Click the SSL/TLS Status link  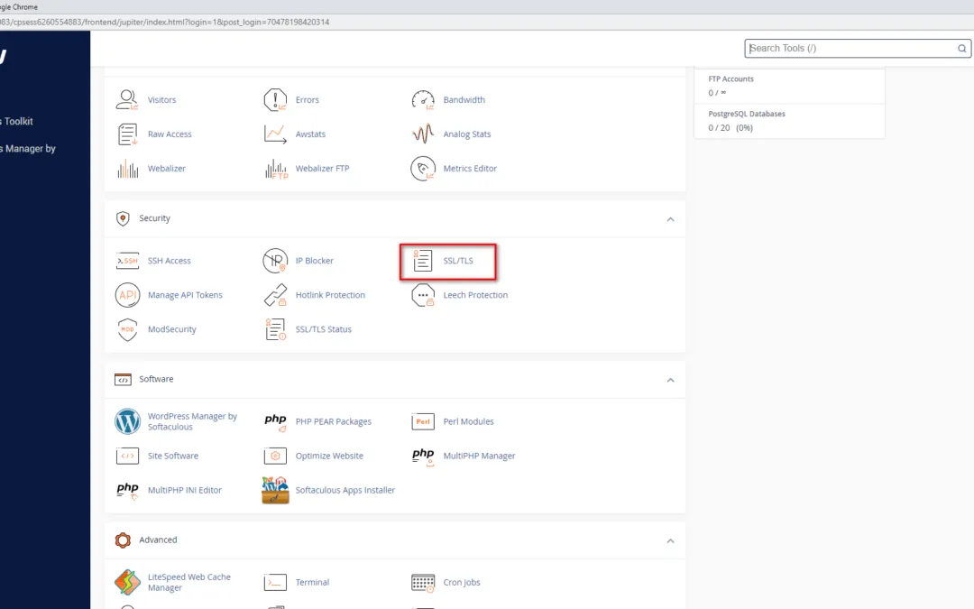(x=323, y=329)
